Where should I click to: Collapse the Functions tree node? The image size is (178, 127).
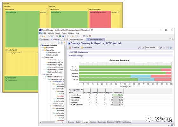43,57
